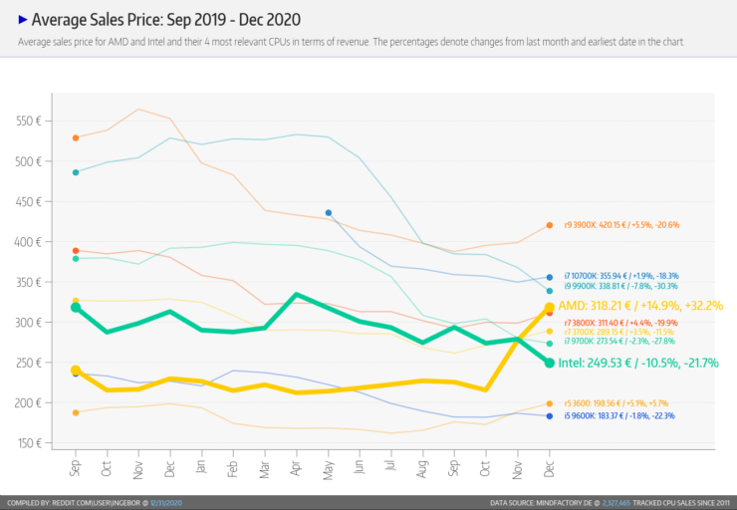
Task: Click the 12/31/2020 date in the footer
Action: click(165, 502)
